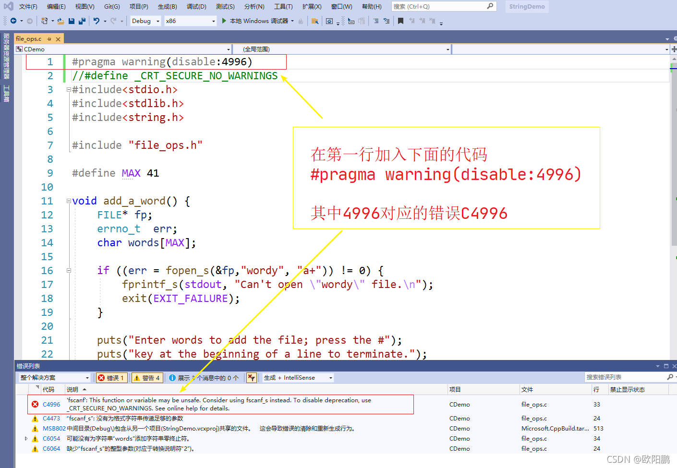This screenshot has height=468, width=677.
Task: Click the C6064 warning code link
Action: [x=51, y=449]
